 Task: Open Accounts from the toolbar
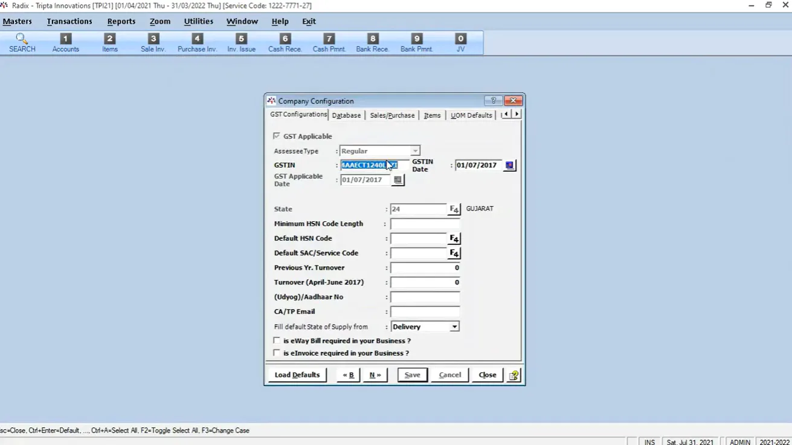pyautogui.click(x=66, y=43)
